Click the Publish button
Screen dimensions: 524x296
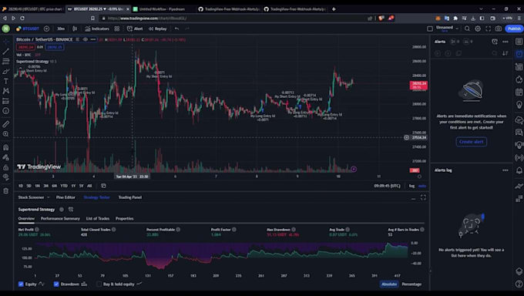point(514,29)
